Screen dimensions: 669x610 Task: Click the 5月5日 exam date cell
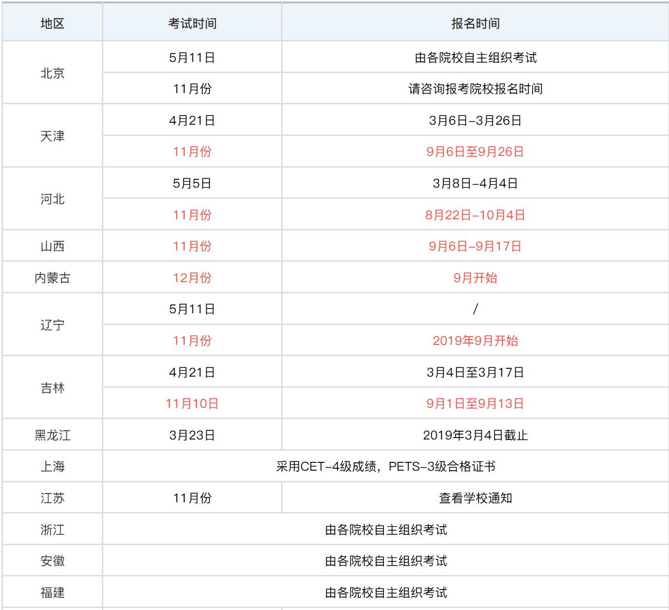192,183
